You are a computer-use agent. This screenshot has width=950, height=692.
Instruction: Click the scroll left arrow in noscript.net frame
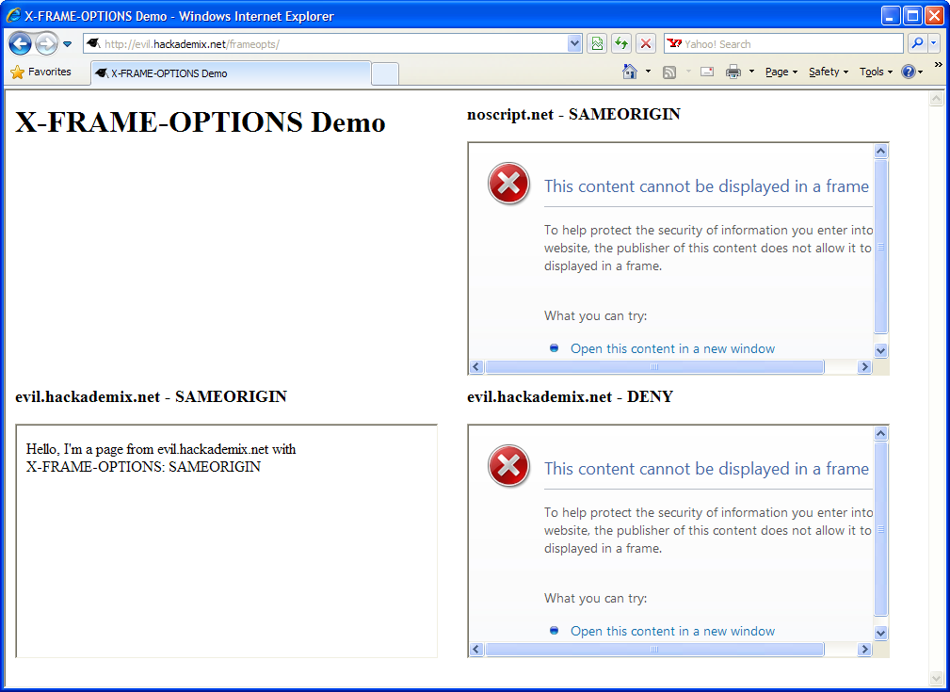click(476, 366)
